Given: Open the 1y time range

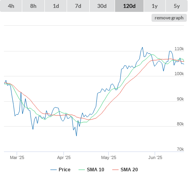Looking at the screenshot, I should point(155,6).
